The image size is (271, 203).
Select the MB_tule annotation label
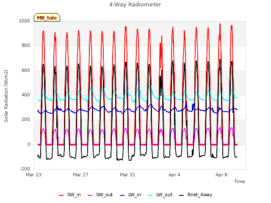click(47, 18)
